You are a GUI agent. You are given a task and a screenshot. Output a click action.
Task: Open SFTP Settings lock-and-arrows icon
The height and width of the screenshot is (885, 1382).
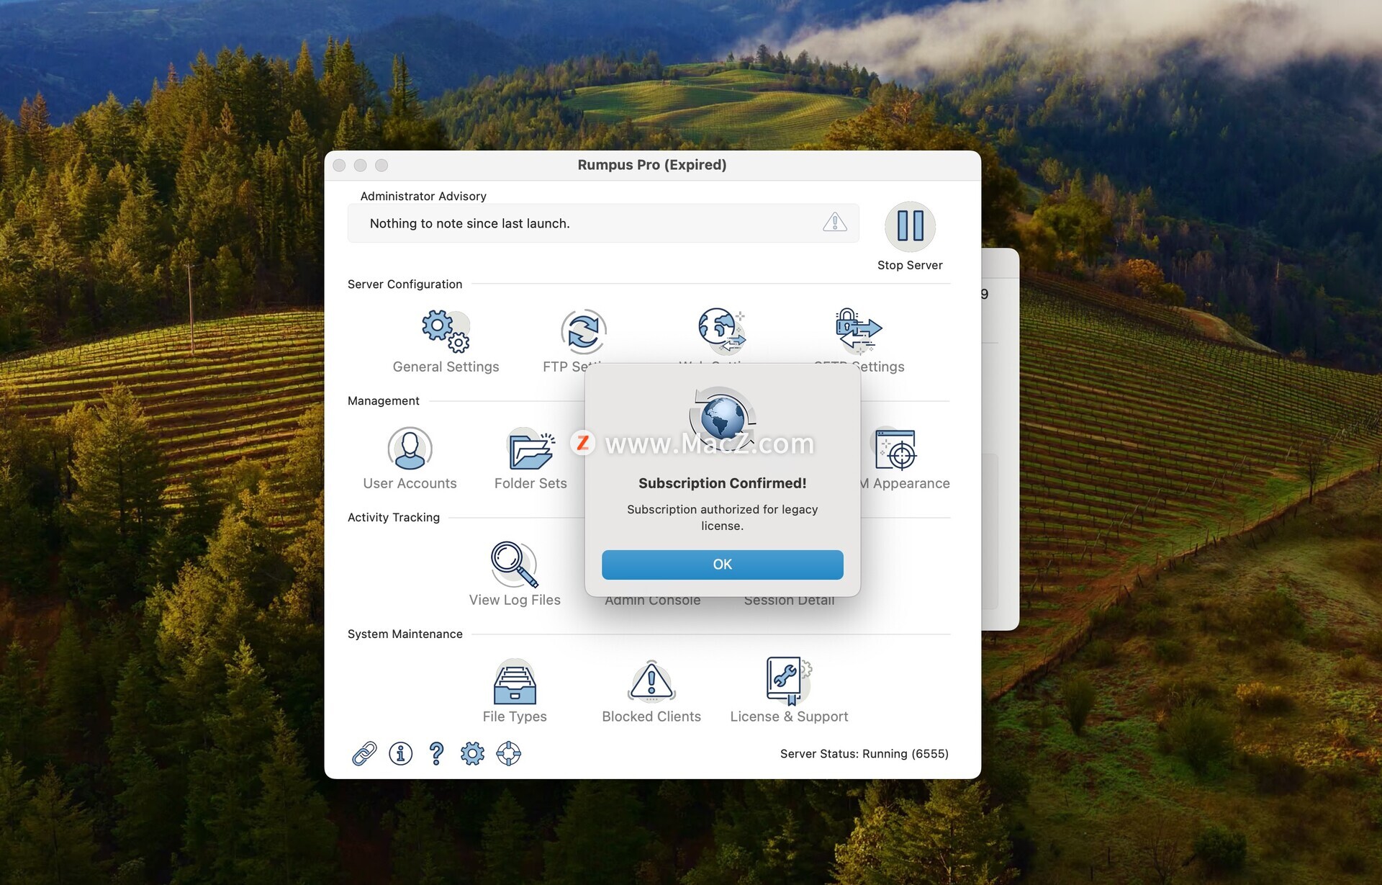point(859,331)
